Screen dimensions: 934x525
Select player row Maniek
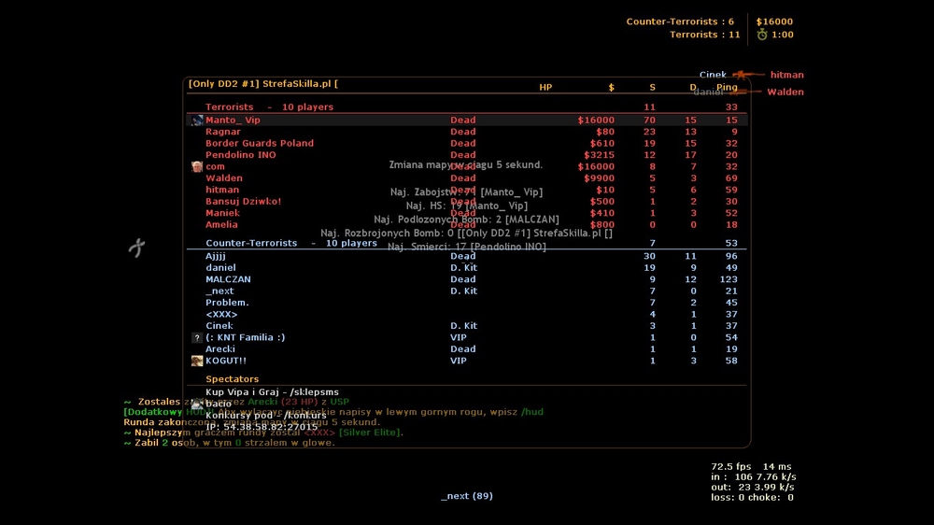[x=466, y=213]
